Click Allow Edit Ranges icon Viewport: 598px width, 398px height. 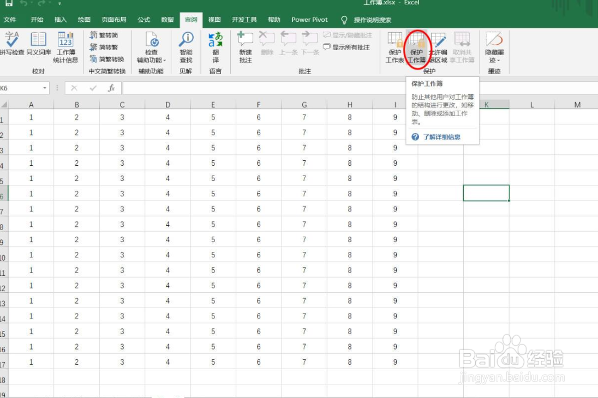point(438,39)
